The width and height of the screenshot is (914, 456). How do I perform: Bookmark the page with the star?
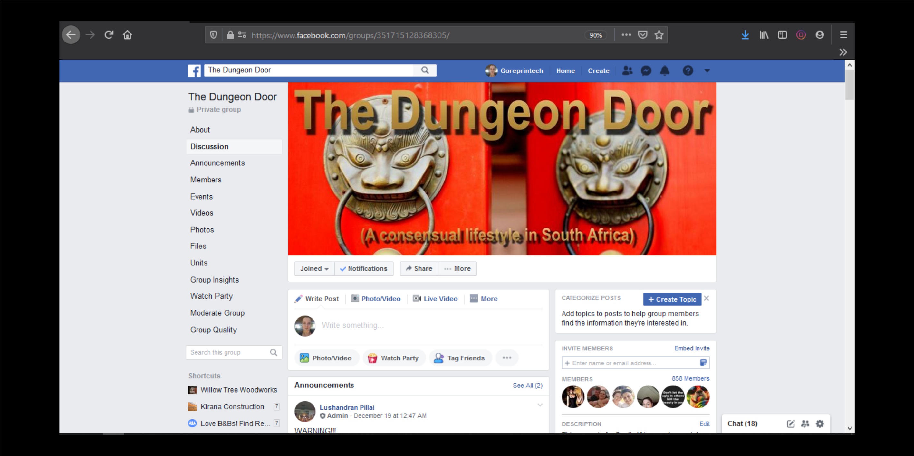659,35
